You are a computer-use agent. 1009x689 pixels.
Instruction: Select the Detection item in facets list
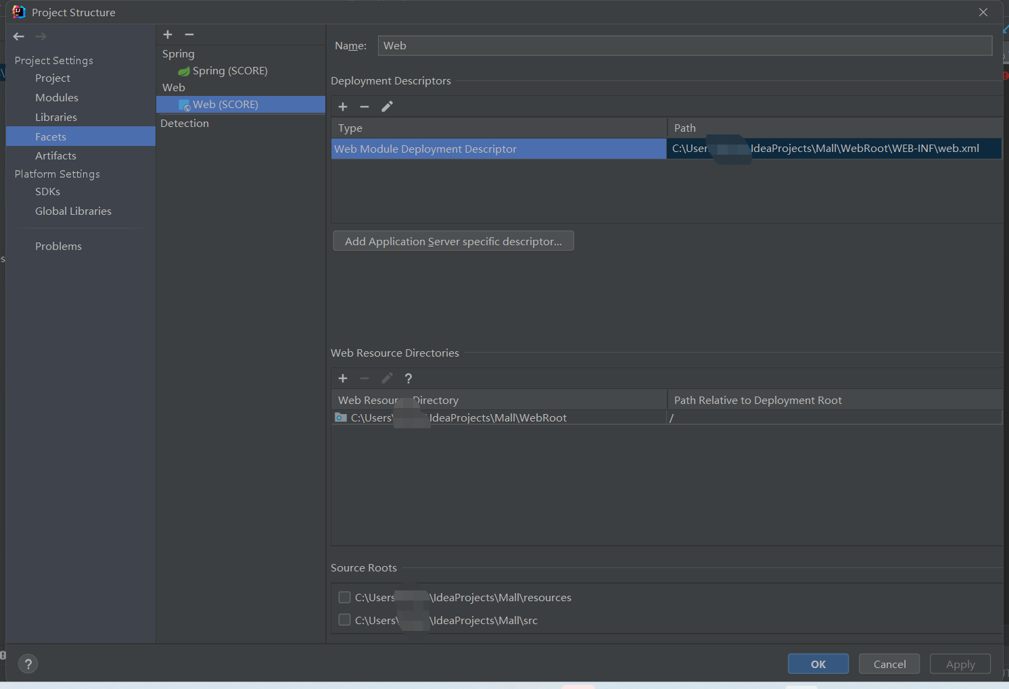(185, 124)
